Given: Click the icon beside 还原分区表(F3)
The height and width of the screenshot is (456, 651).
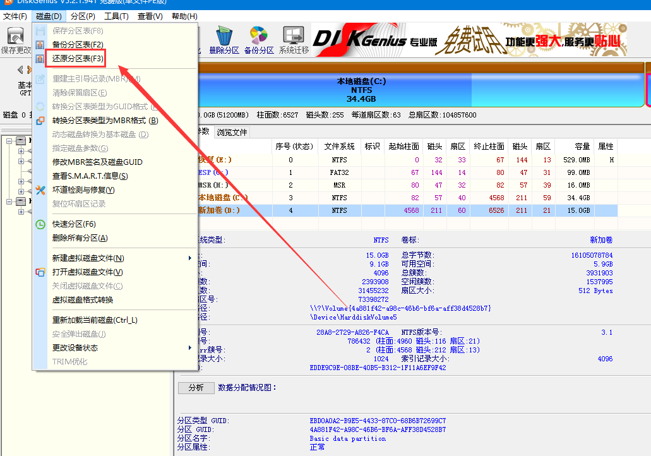Looking at the screenshot, I should [x=40, y=59].
